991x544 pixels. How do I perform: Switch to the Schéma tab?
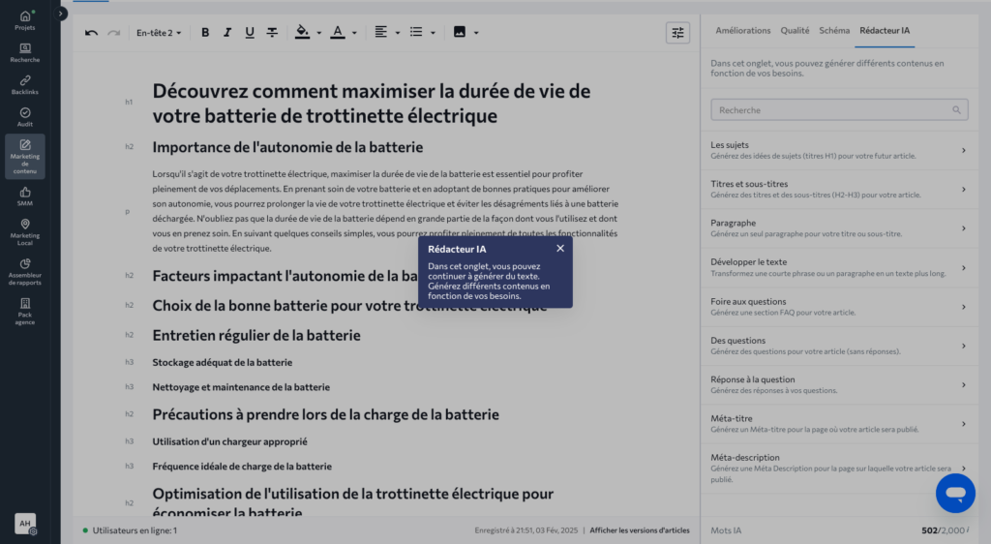click(834, 30)
